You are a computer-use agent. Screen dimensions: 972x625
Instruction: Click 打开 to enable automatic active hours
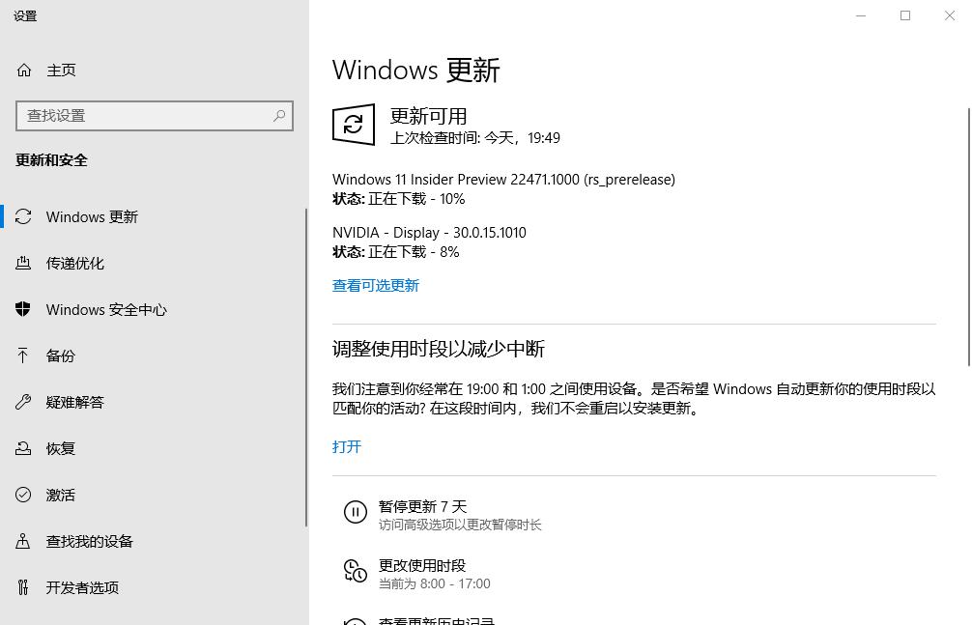coord(347,447)
